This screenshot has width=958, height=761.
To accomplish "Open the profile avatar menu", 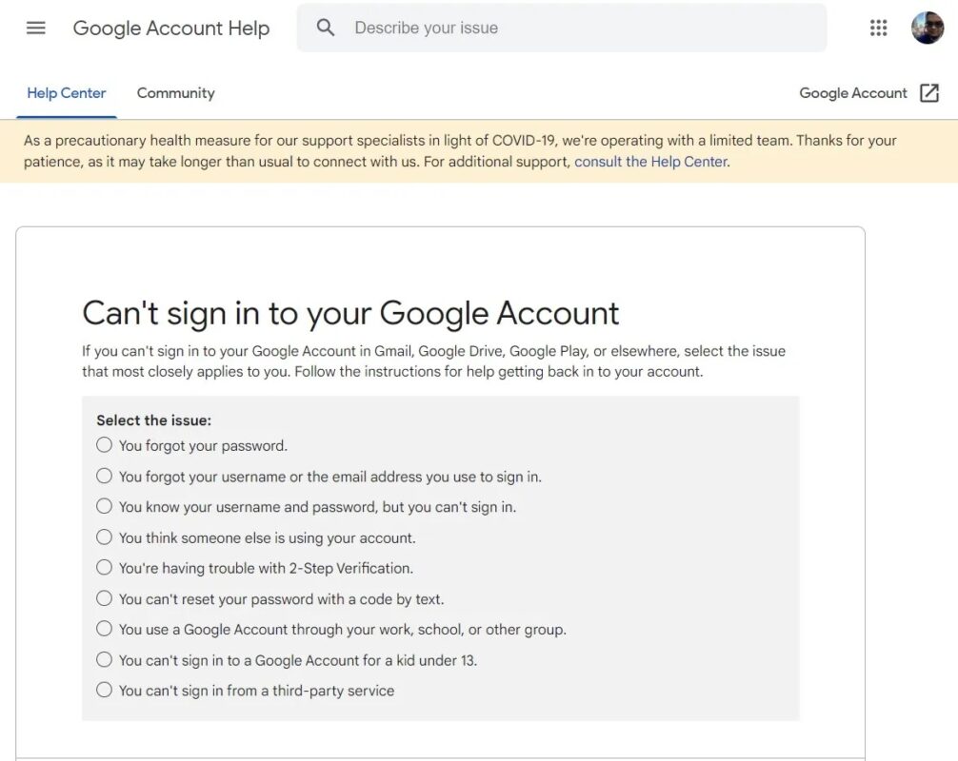I will [x=927, y=28].
